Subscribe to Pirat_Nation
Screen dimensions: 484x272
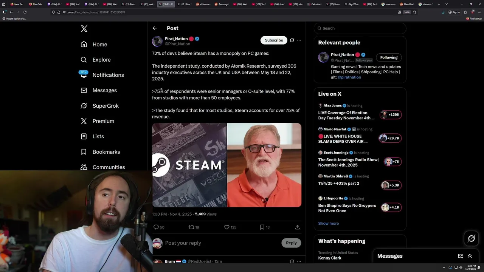[274, 40]
